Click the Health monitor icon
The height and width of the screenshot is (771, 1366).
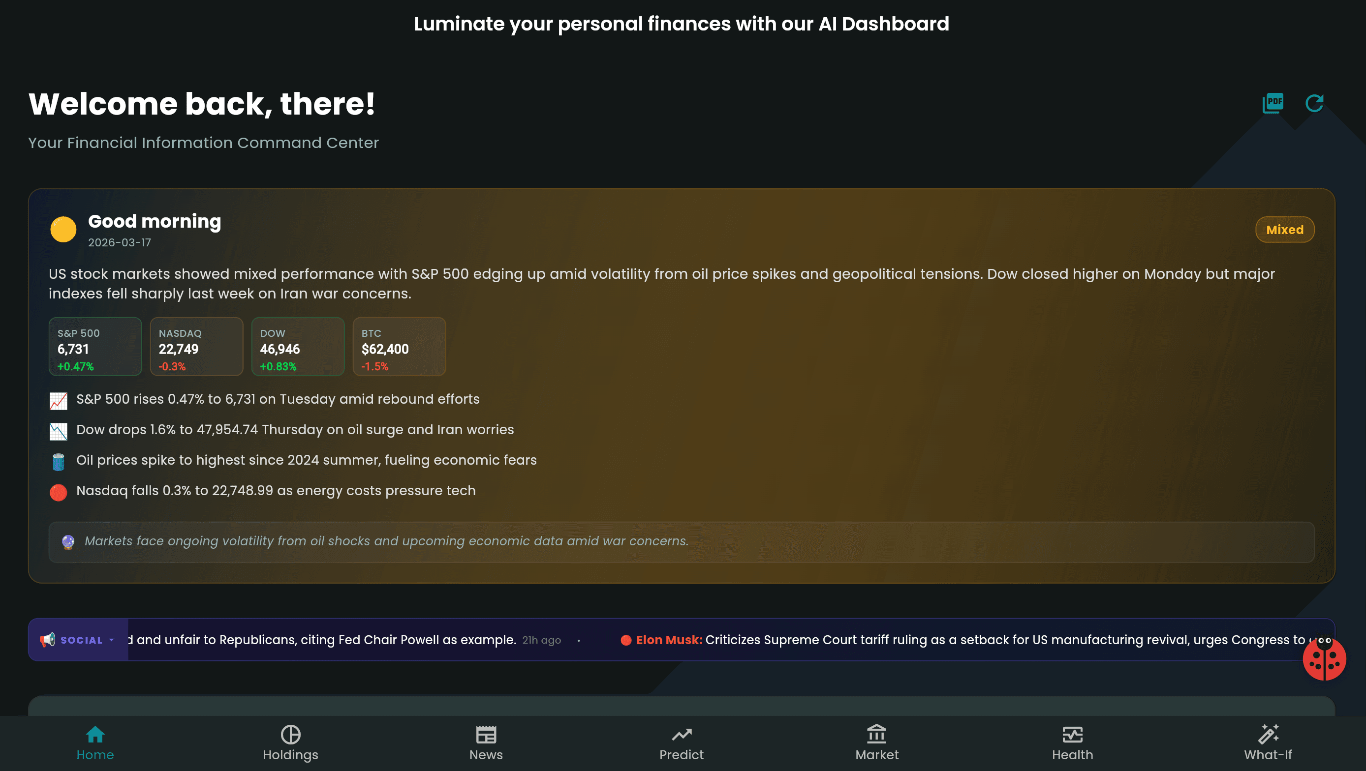1072,735
